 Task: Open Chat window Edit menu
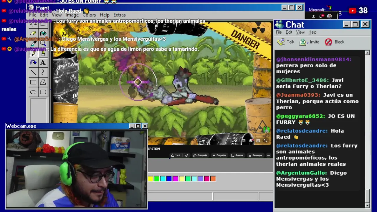pos(289,32)
